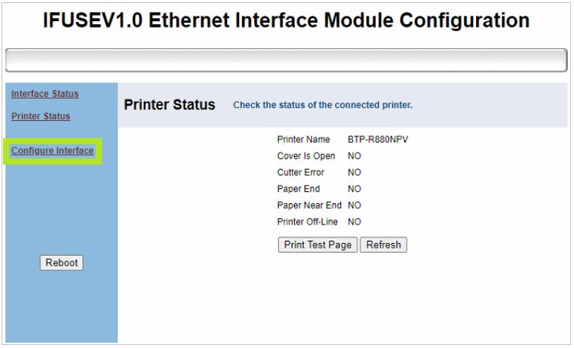Select the Paper End label

coord(299,189)
